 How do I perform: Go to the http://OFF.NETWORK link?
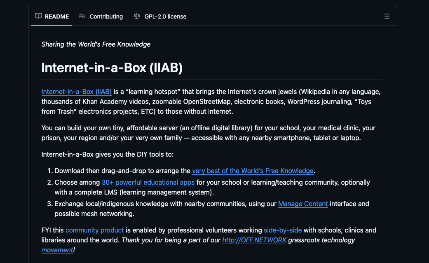[254, 240]
